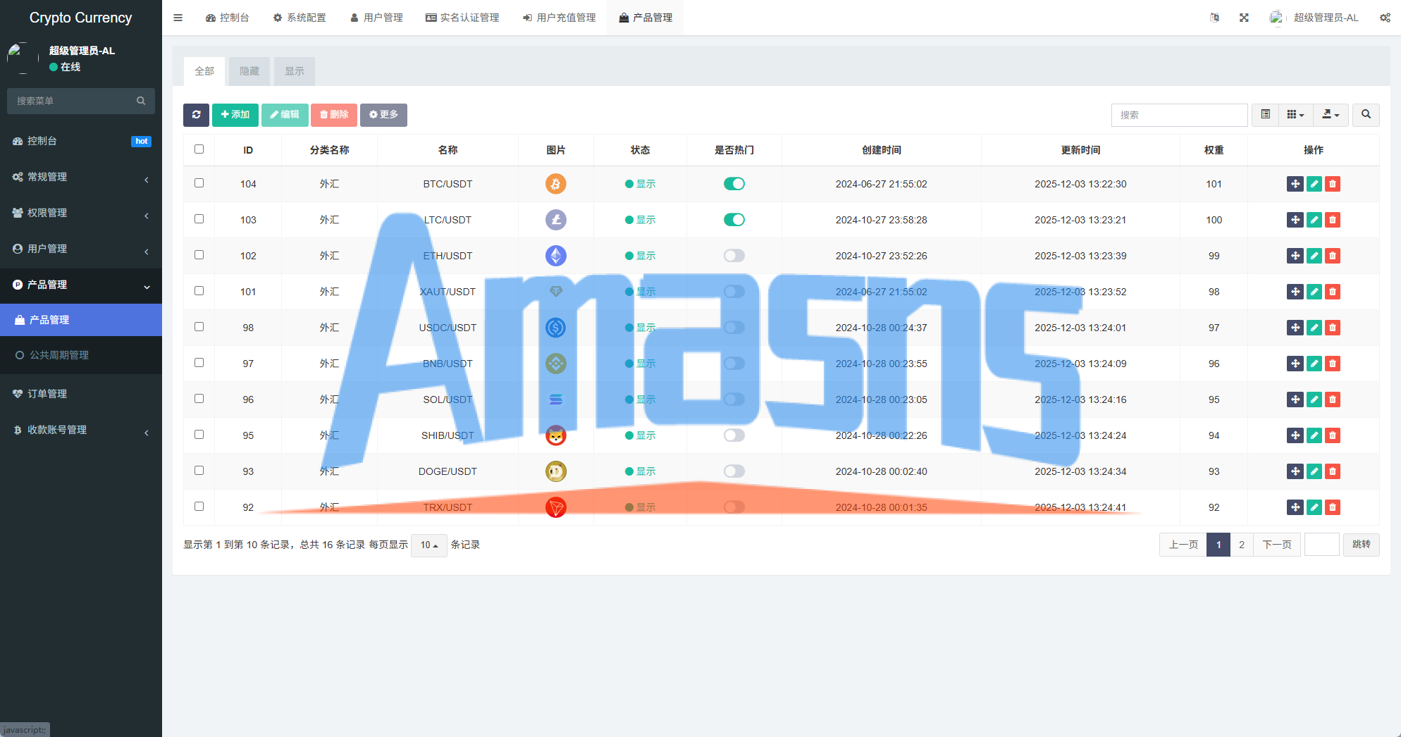The height and width of the screenshot is (737, 1401).
Task: Check the checkbox for row ID 103
Action: pos(199,219)
